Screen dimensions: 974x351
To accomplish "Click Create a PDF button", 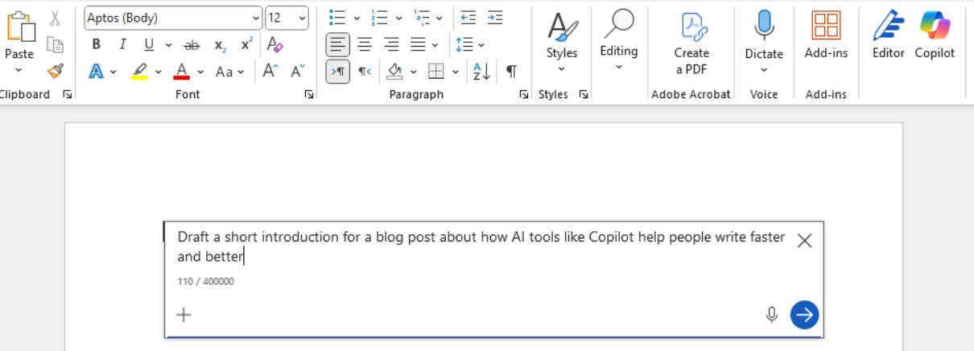I will click(691, 44).
